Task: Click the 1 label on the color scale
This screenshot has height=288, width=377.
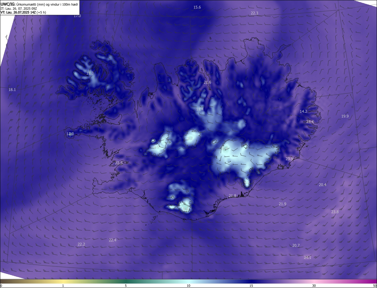Action: 63,286
